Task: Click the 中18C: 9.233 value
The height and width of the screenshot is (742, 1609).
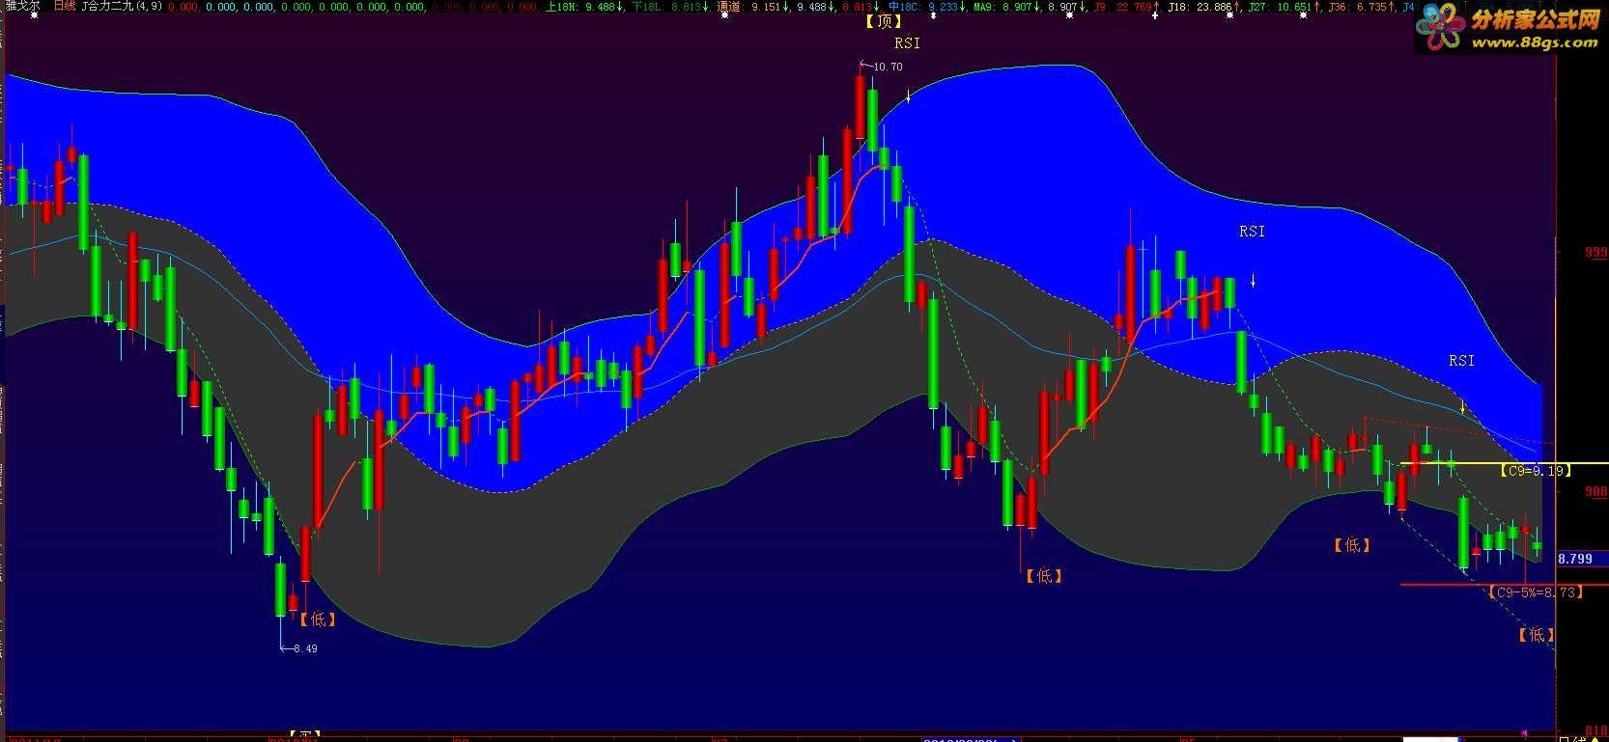Action: (x=929, y=7)
